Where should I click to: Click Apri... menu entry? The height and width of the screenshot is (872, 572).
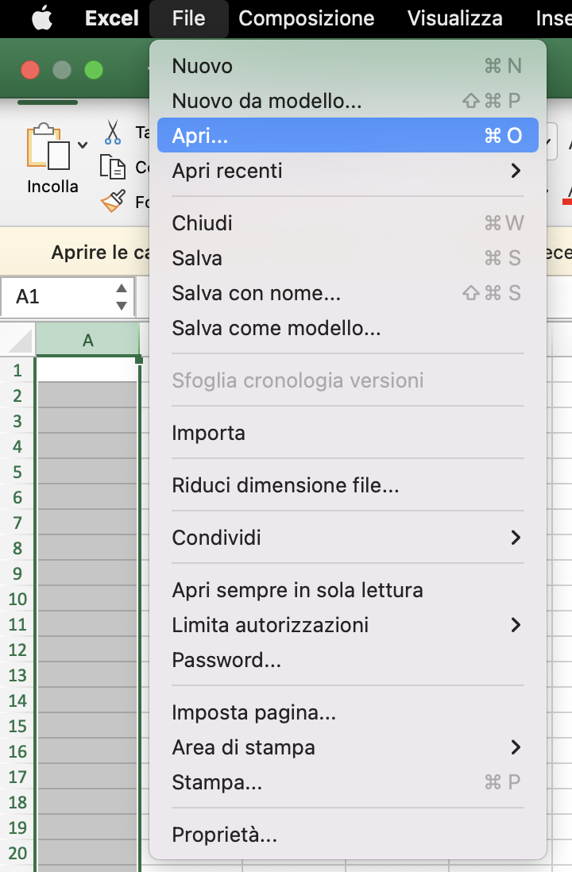coord(348,135)
